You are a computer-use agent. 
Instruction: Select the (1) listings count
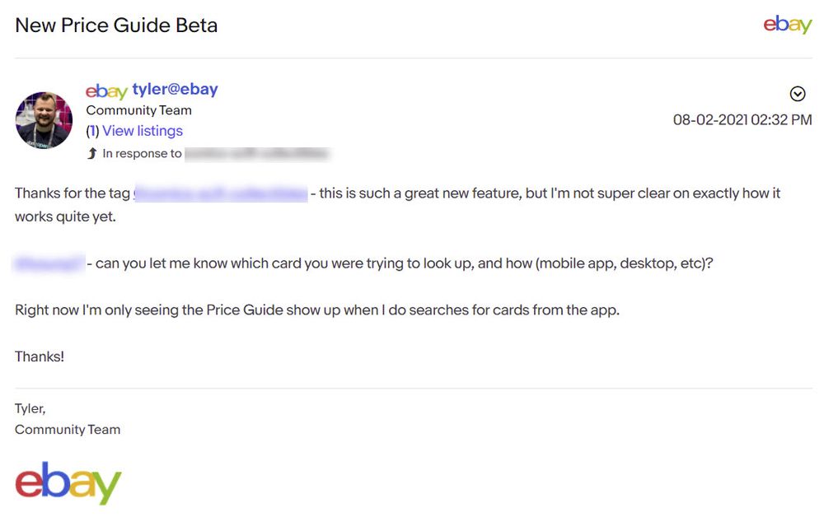point(91,131)
